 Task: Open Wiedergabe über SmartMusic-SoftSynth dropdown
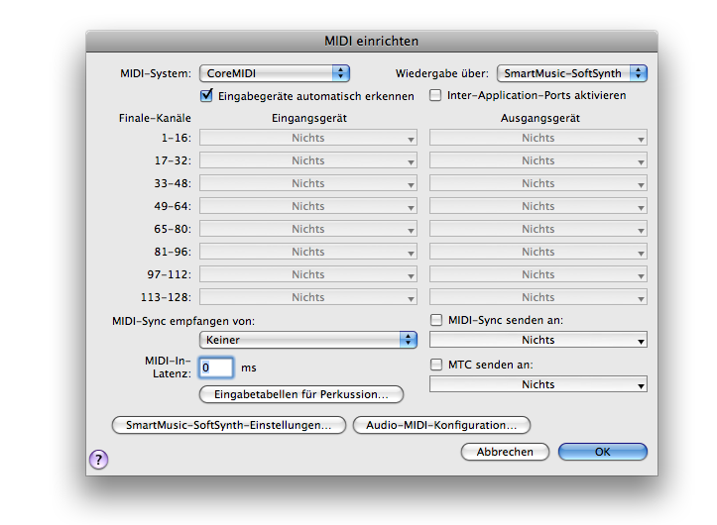click(572, 73)
